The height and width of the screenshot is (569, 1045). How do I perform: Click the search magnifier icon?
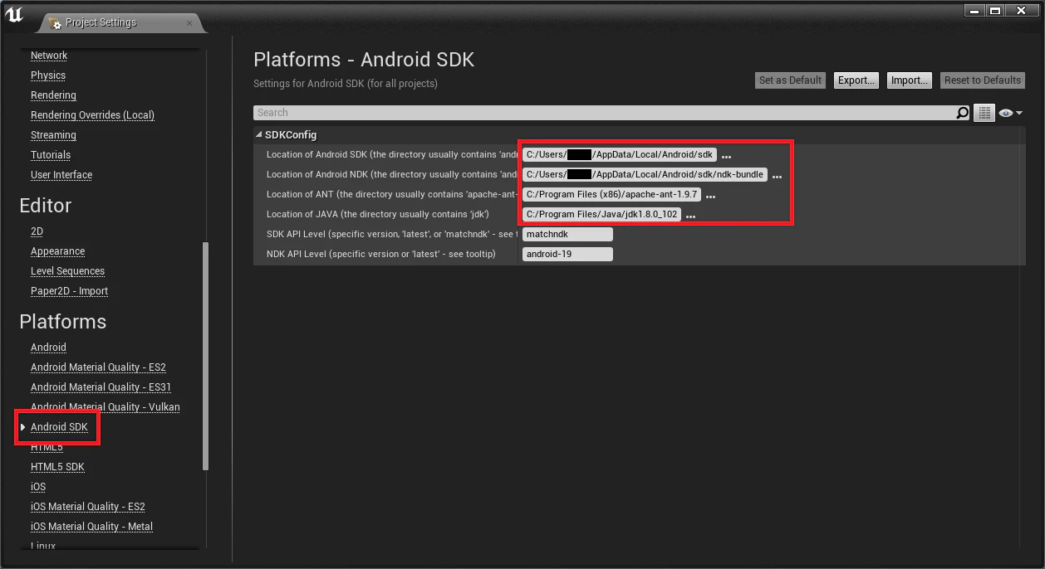click(962, 113)
